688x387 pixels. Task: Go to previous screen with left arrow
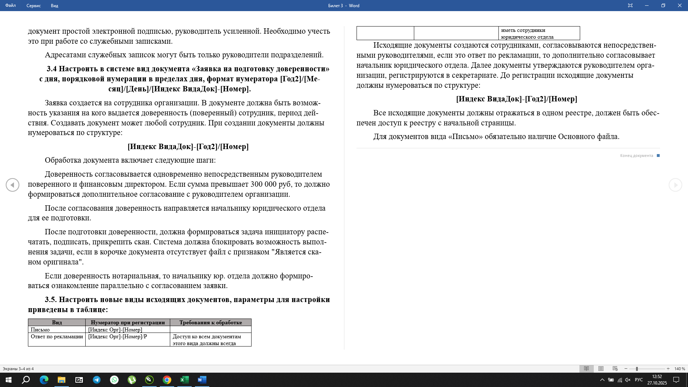click(x=13, y=185)
